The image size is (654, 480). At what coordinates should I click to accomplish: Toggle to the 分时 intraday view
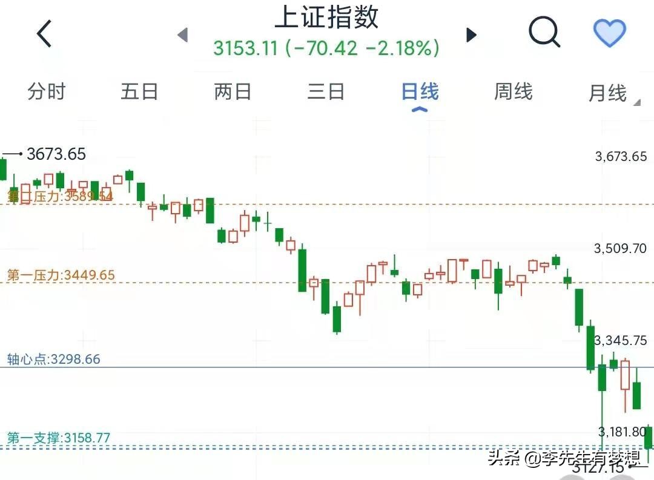(45, 91)
